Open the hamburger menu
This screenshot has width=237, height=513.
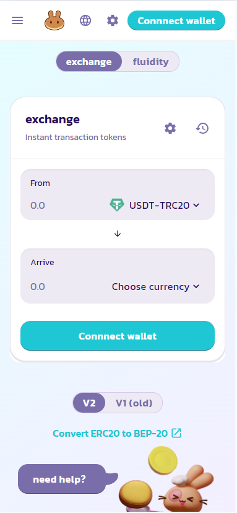click(x=17, y=20)
